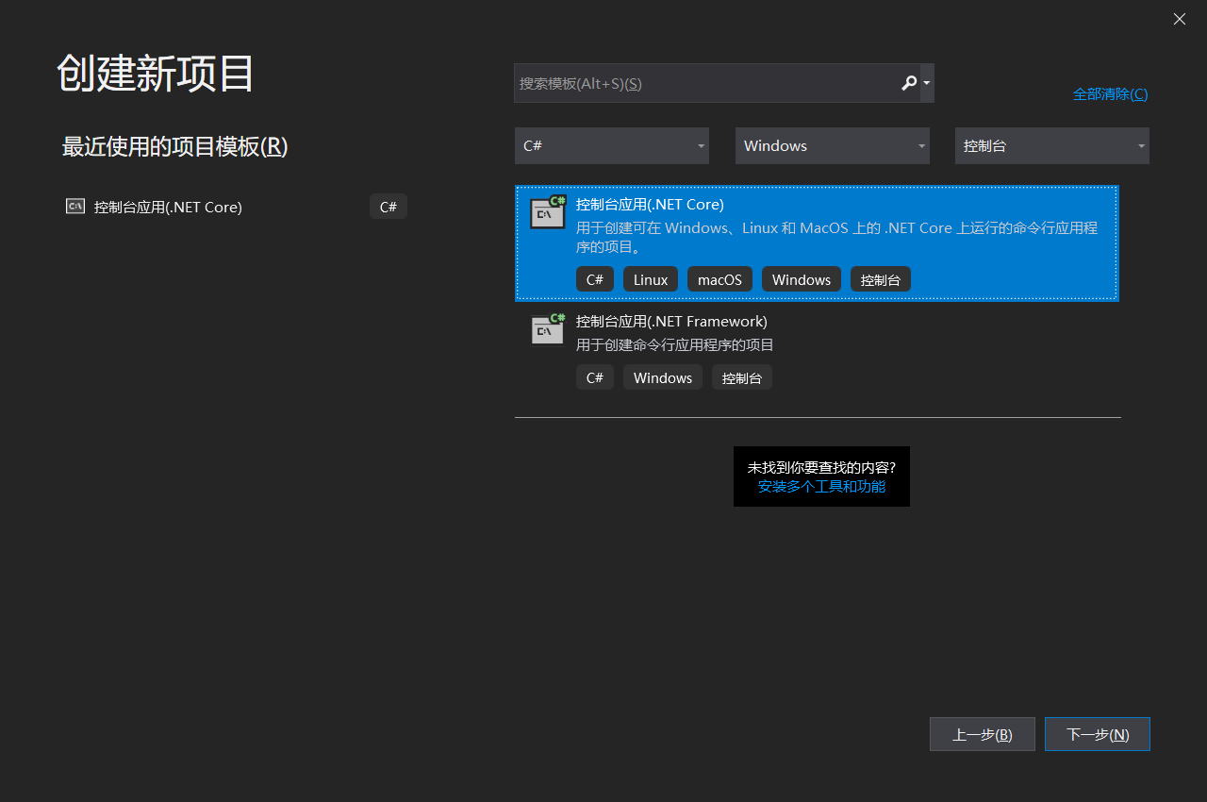Click the 上一步 button

982,733
